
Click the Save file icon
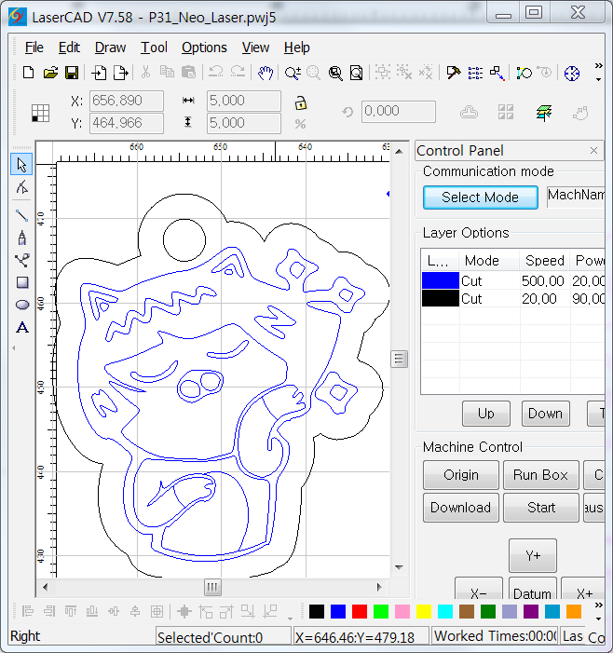72,73
